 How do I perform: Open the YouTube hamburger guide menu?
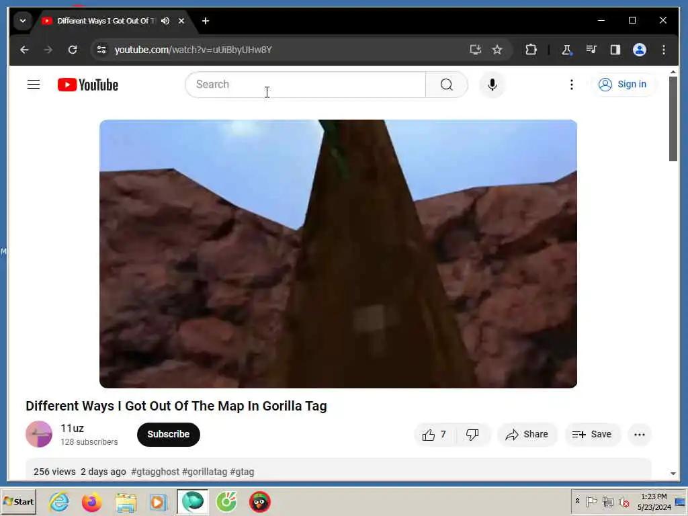click(34, 84)
